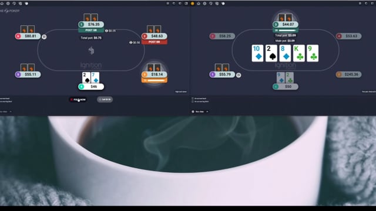Select sitting-out seat with $53.63

(x=348, y=36)
